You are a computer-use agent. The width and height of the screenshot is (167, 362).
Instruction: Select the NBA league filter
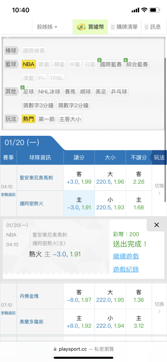click(x=29, y=64)
